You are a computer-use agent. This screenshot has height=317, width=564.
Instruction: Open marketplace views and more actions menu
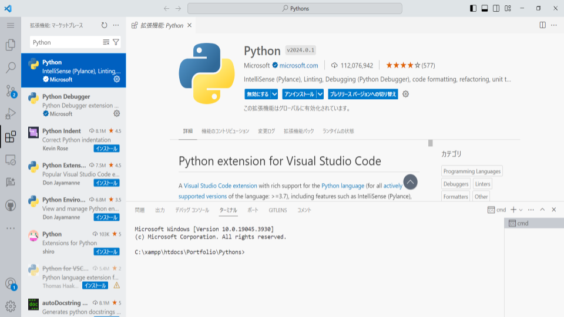point(116,25)
